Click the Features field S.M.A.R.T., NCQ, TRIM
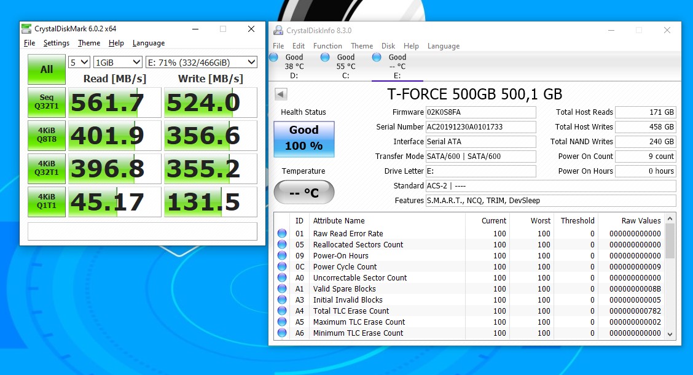 click(x=550, y=201)
